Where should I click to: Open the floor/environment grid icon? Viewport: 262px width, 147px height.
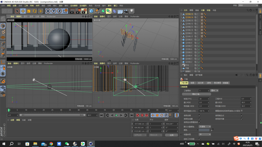pyautogui.click(x=120, y=11)
